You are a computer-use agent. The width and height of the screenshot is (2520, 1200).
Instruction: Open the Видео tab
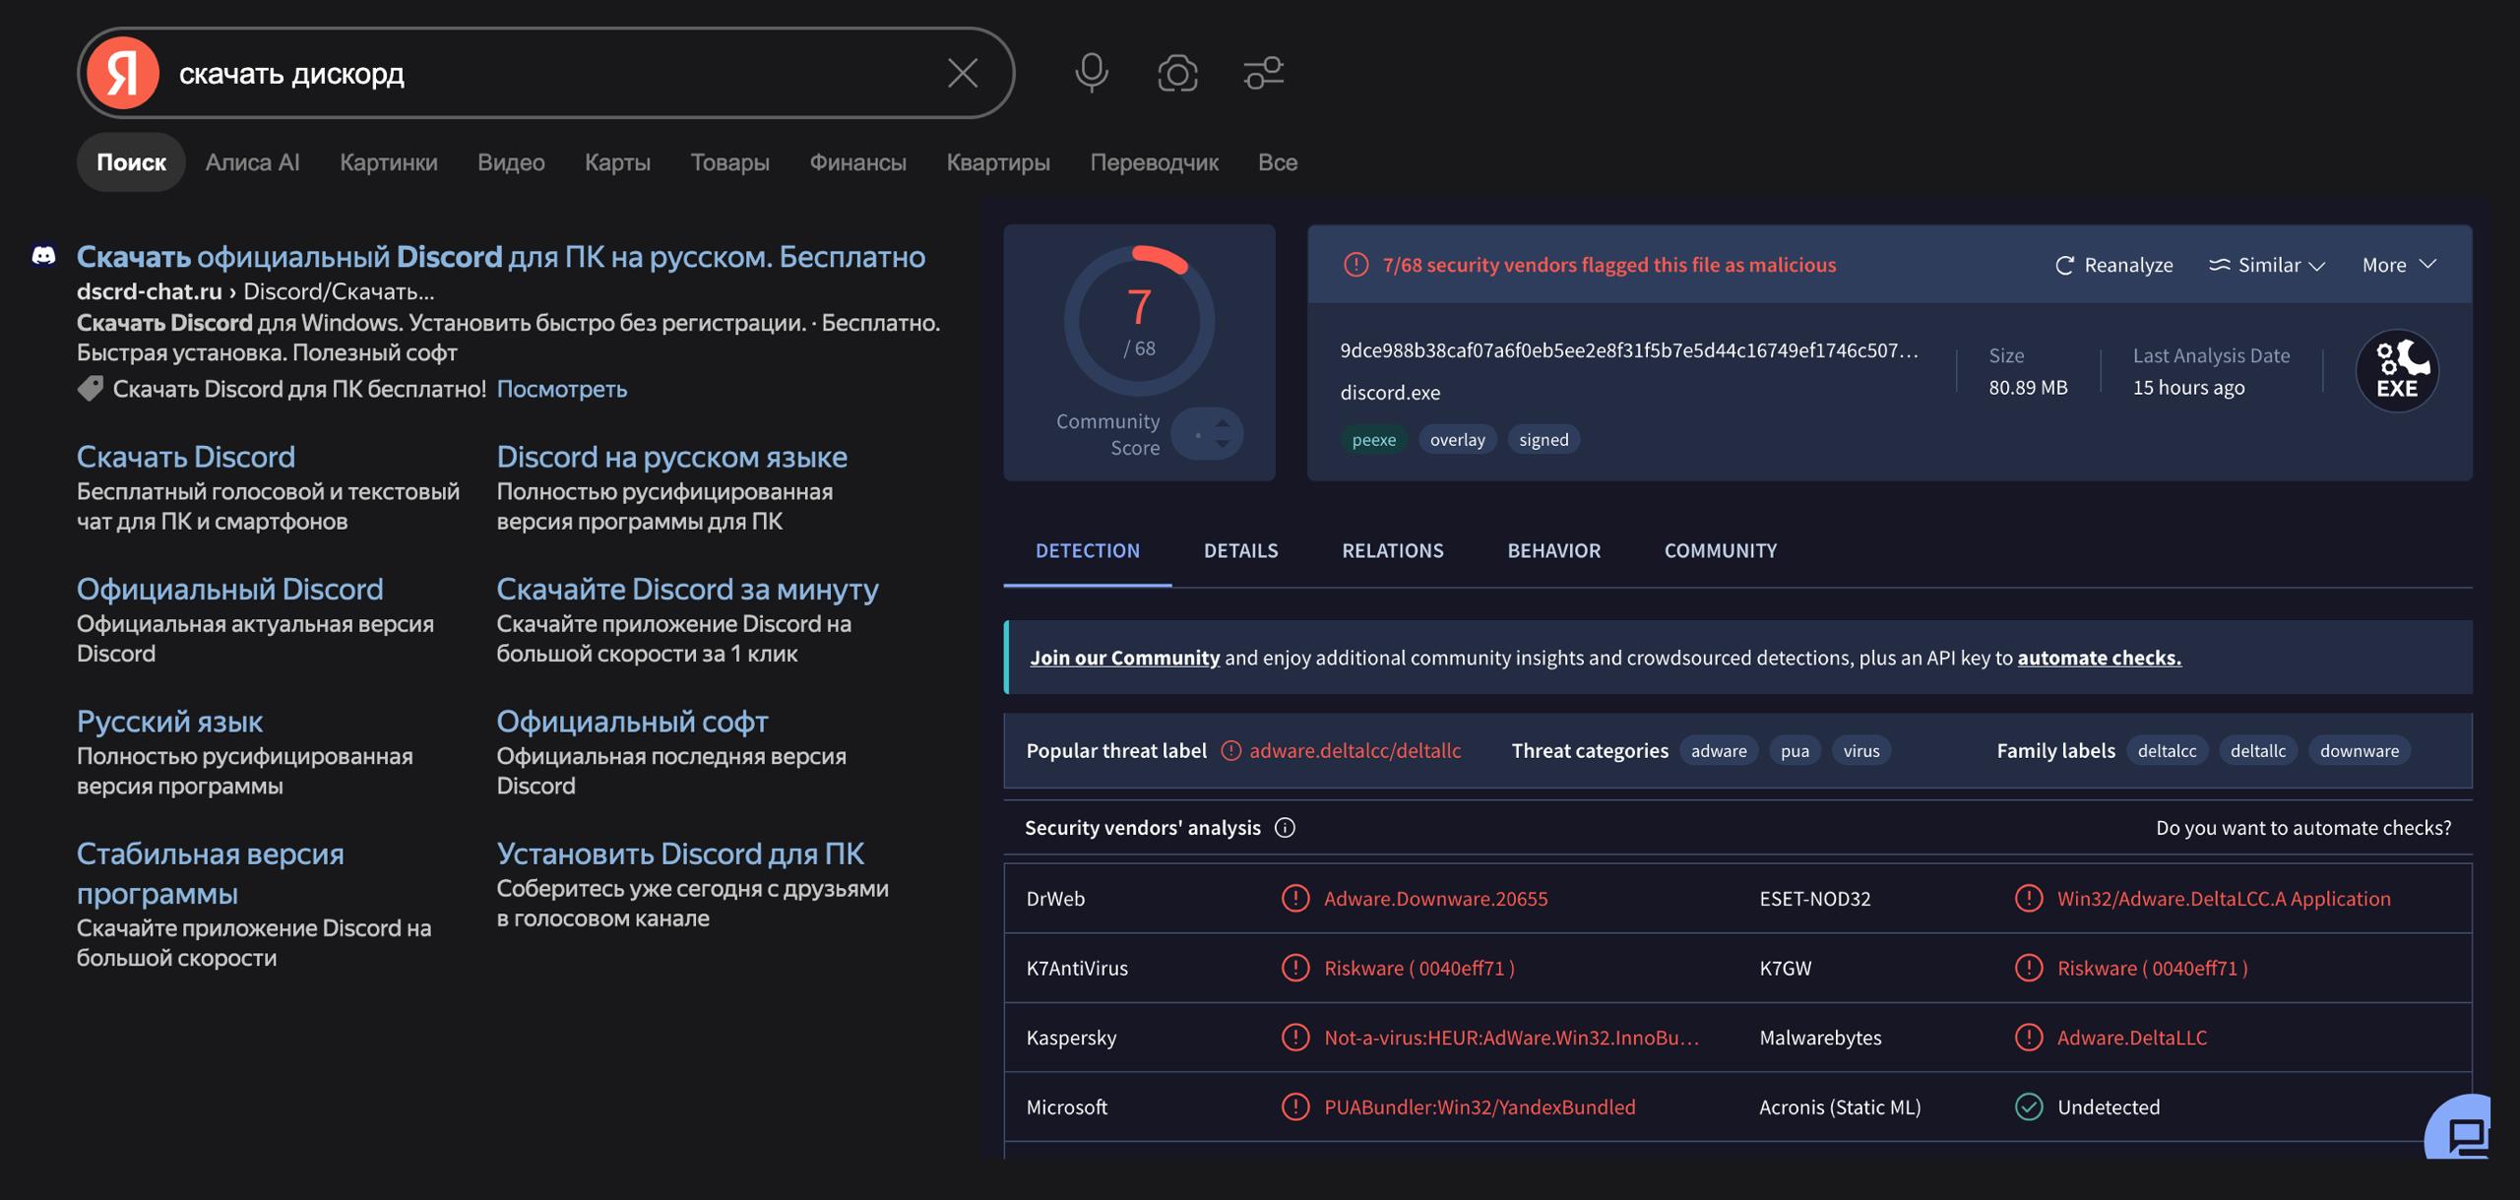point(511,162)
